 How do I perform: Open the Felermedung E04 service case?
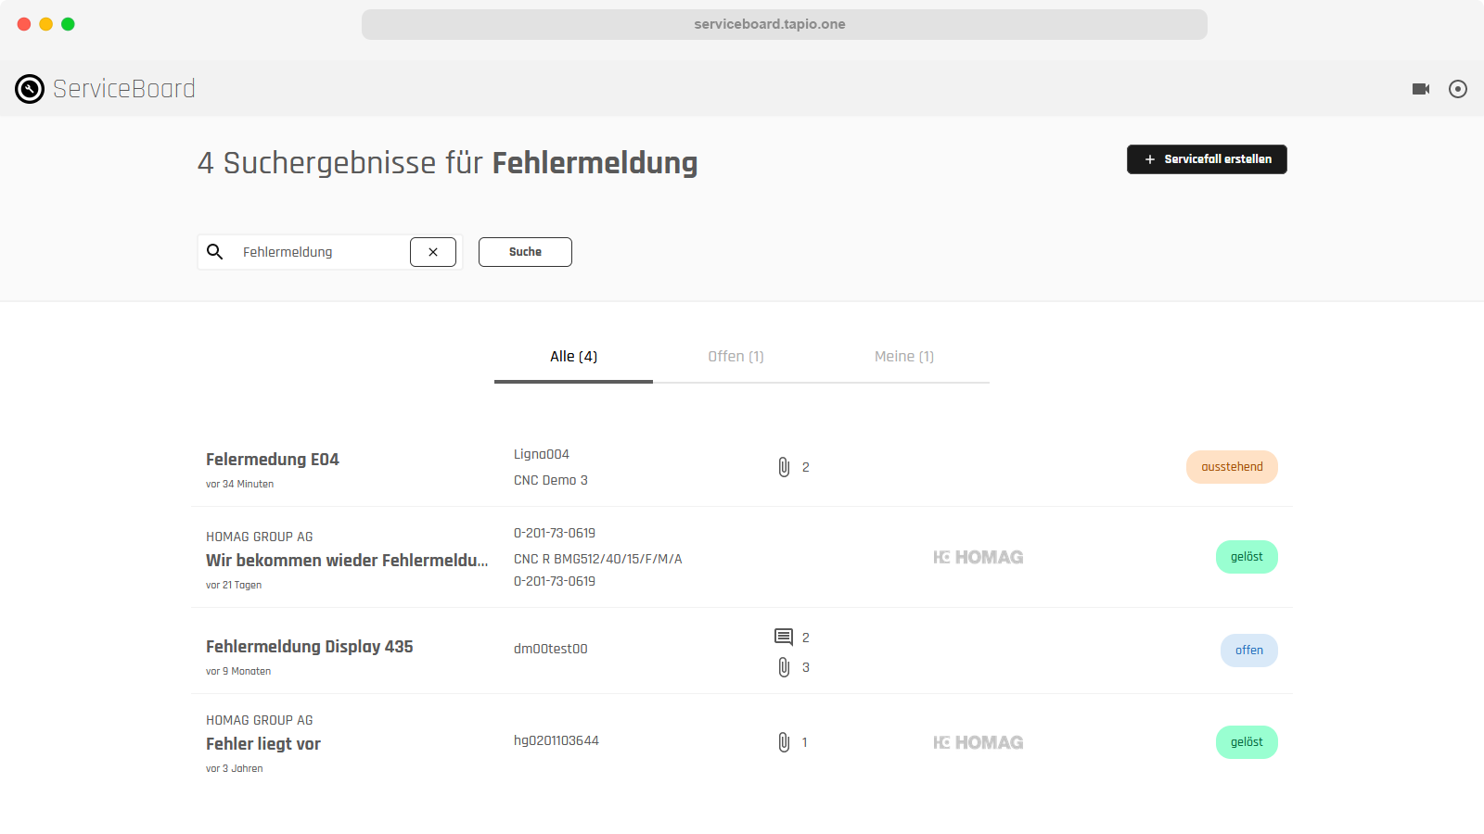click(x=273, y=460)
